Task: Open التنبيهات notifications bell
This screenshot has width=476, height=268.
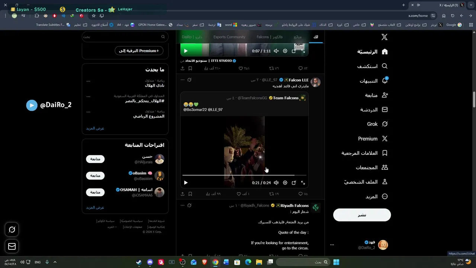Action: tap(373, 81)
